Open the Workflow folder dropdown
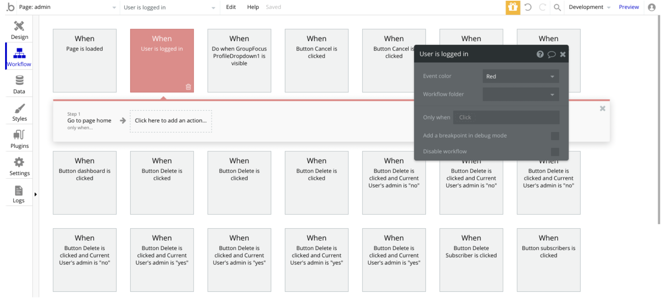The width and height of the screenshot is (666, 298). tap(520, 94)
